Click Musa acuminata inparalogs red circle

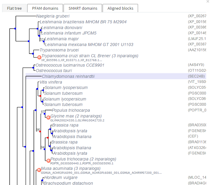click(39, 170)
